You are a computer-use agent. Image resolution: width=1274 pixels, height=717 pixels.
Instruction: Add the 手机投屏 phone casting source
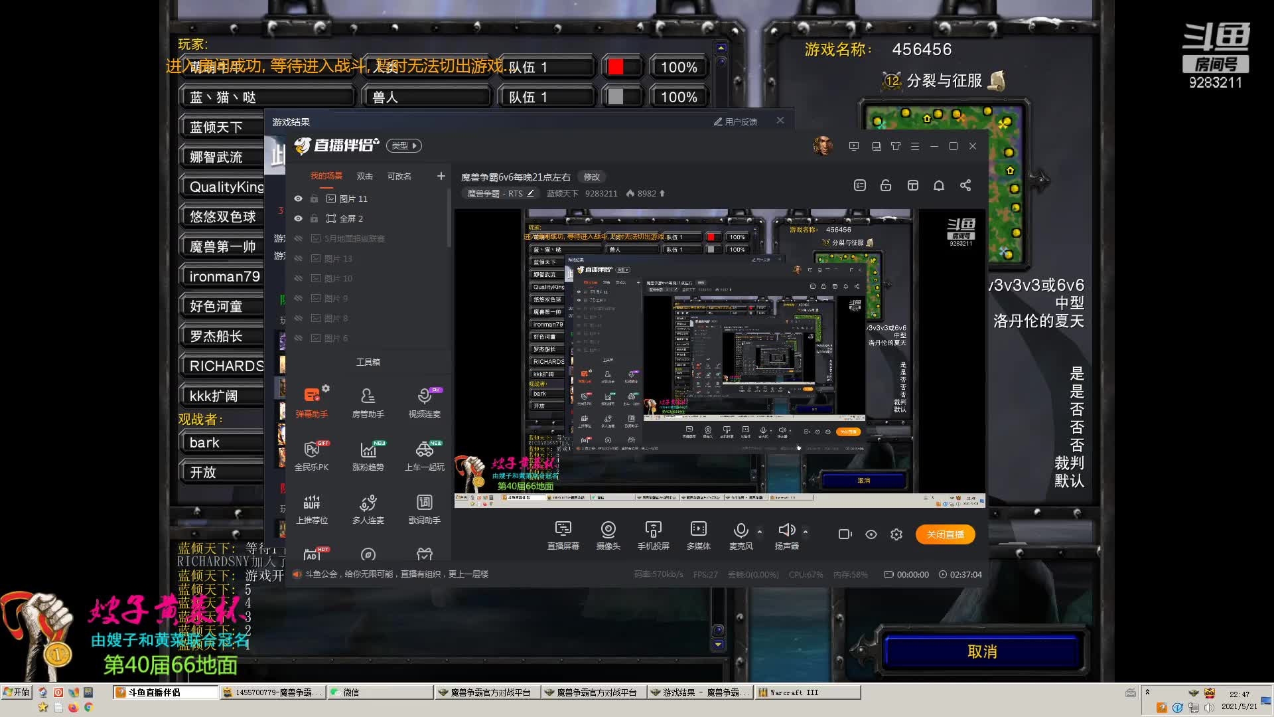(653, 535)
